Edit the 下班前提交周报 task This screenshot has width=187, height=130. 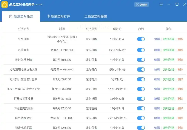click(157, 108)
